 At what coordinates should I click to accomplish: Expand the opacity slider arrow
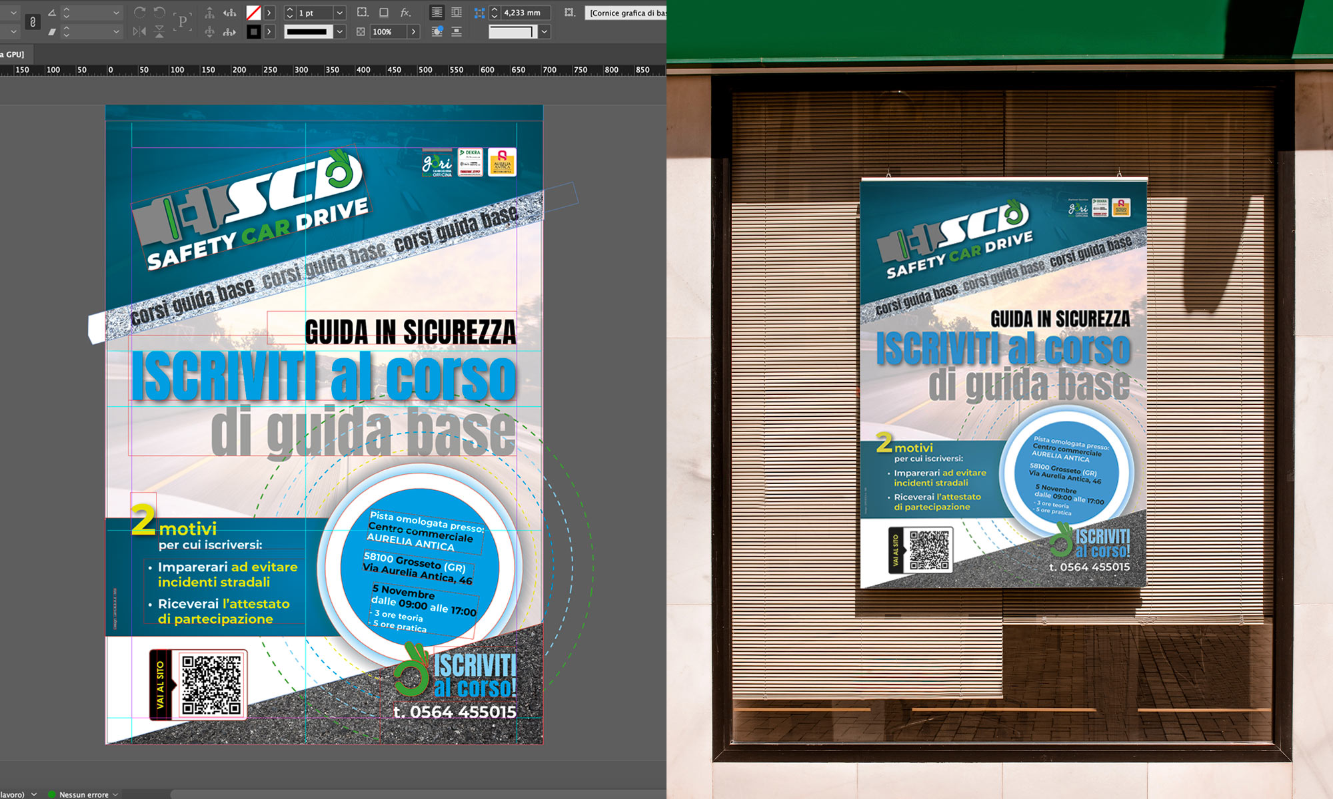[413, 31]
